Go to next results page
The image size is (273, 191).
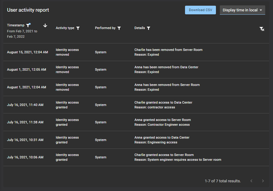point(263,181)
